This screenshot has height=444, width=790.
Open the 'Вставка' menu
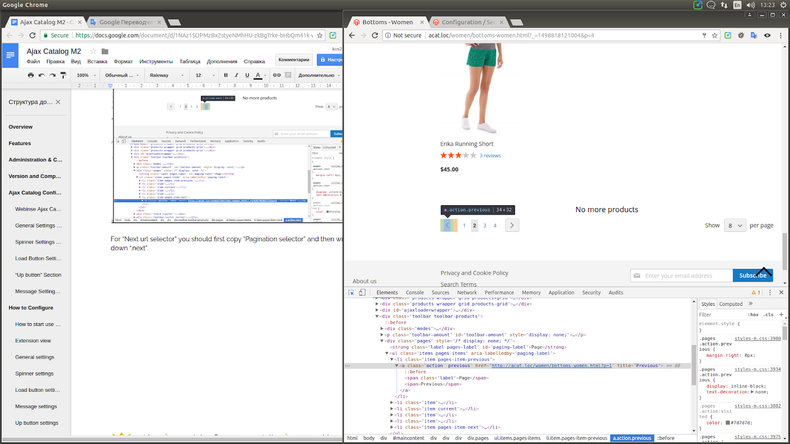(97, 62)
